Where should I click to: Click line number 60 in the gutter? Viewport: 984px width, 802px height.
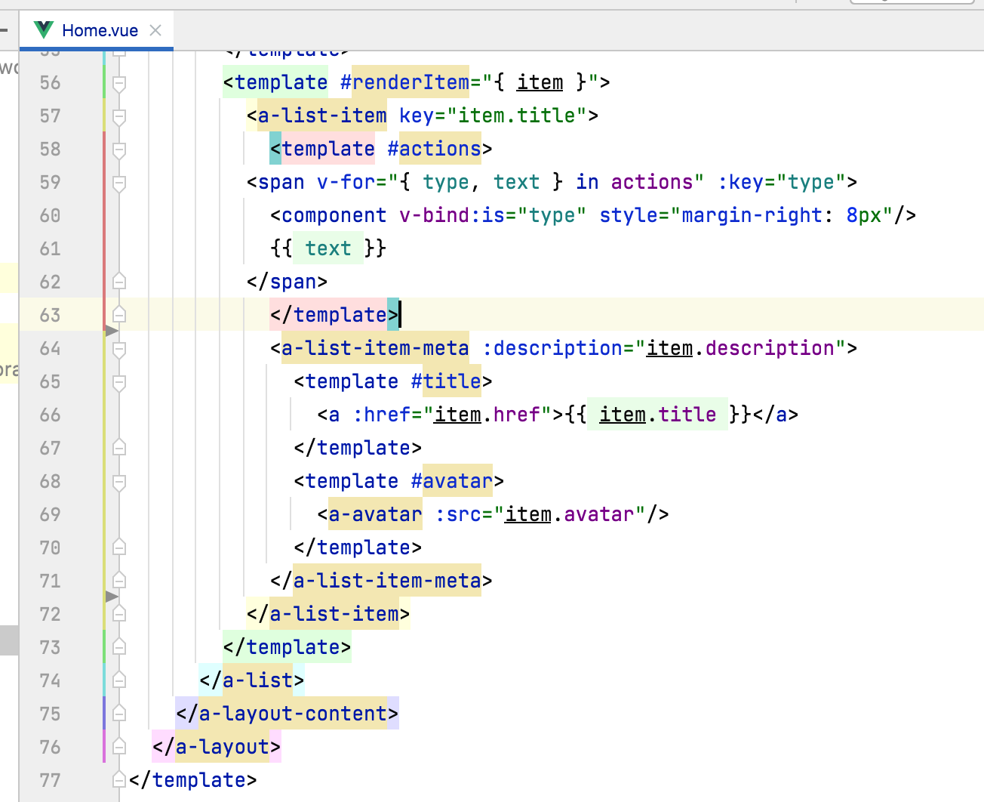[50, 216]
